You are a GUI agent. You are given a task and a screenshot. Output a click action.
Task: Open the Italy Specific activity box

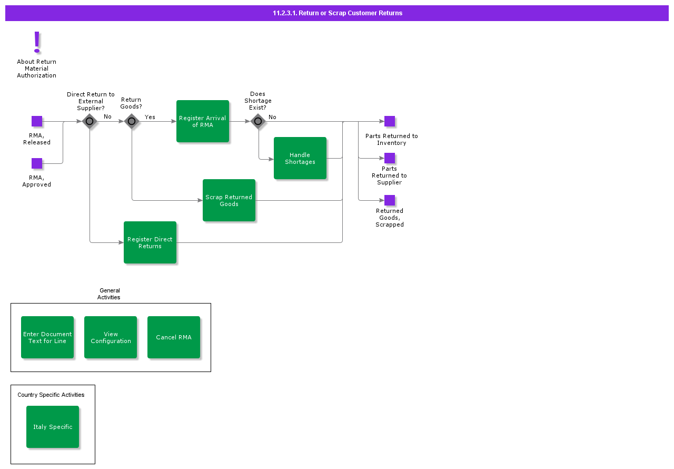53,427
